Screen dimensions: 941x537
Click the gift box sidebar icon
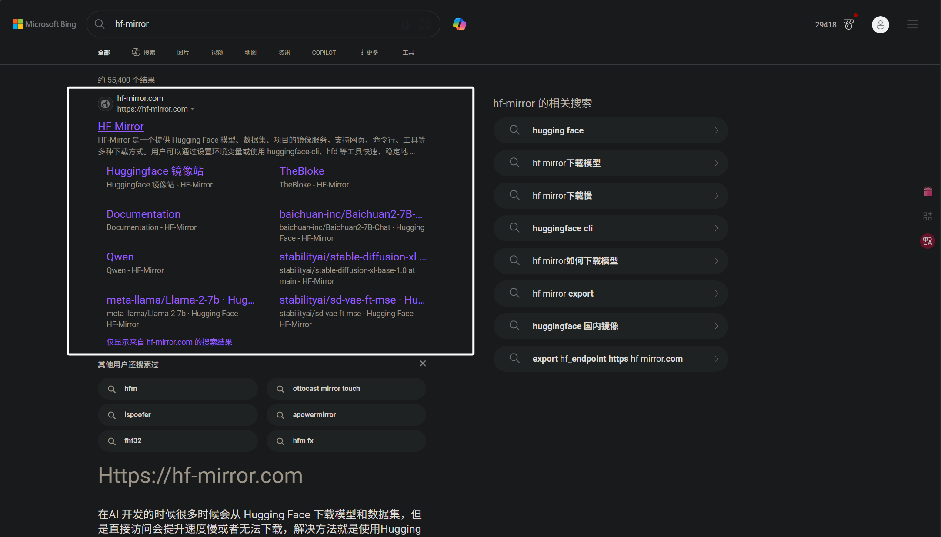click(928, 191)
